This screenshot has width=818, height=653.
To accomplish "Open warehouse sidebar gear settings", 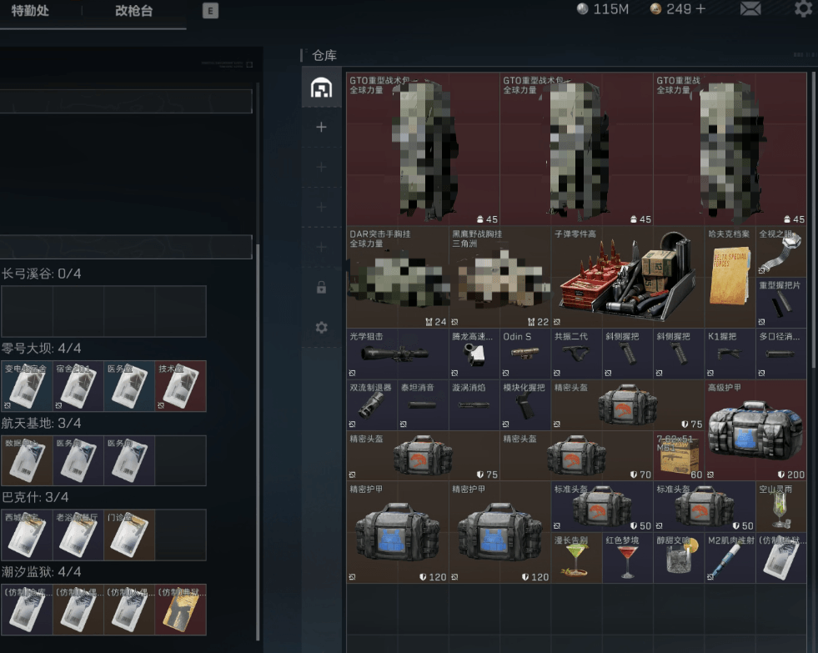I will pos(322,328).
